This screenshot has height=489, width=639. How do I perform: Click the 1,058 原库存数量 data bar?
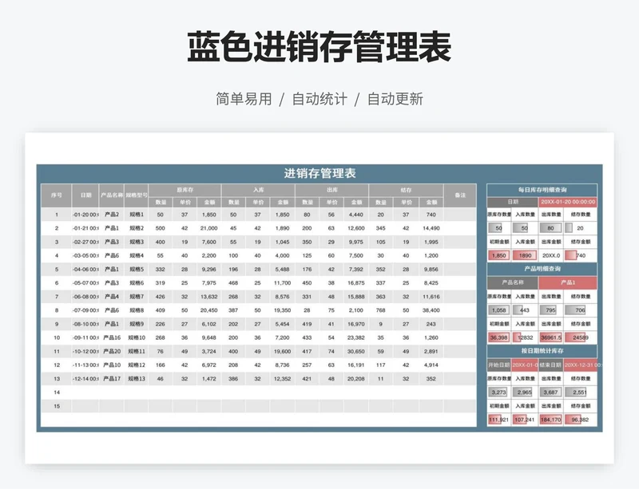[x=498, y=310]
